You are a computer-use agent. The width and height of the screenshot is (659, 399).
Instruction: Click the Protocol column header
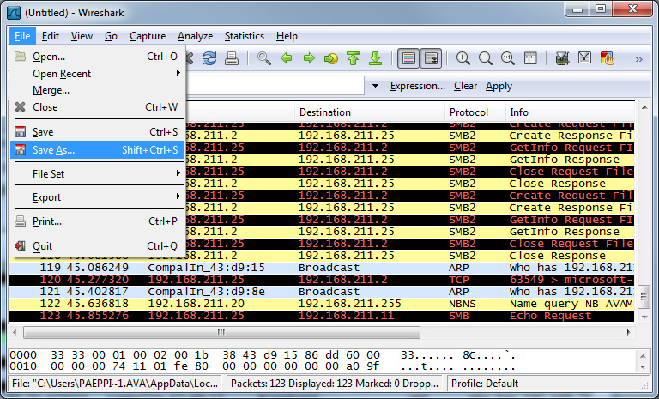469,112
